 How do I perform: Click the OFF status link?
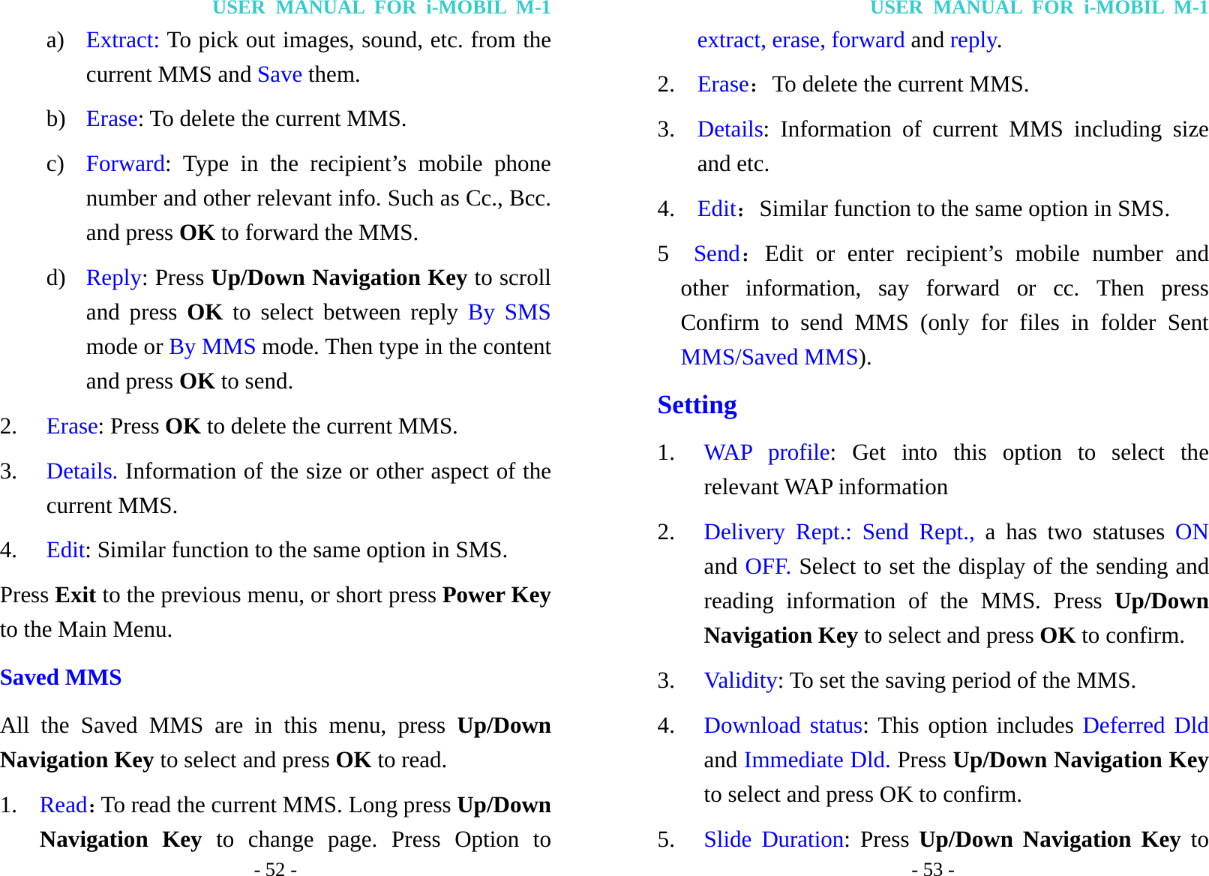[767, 566]
